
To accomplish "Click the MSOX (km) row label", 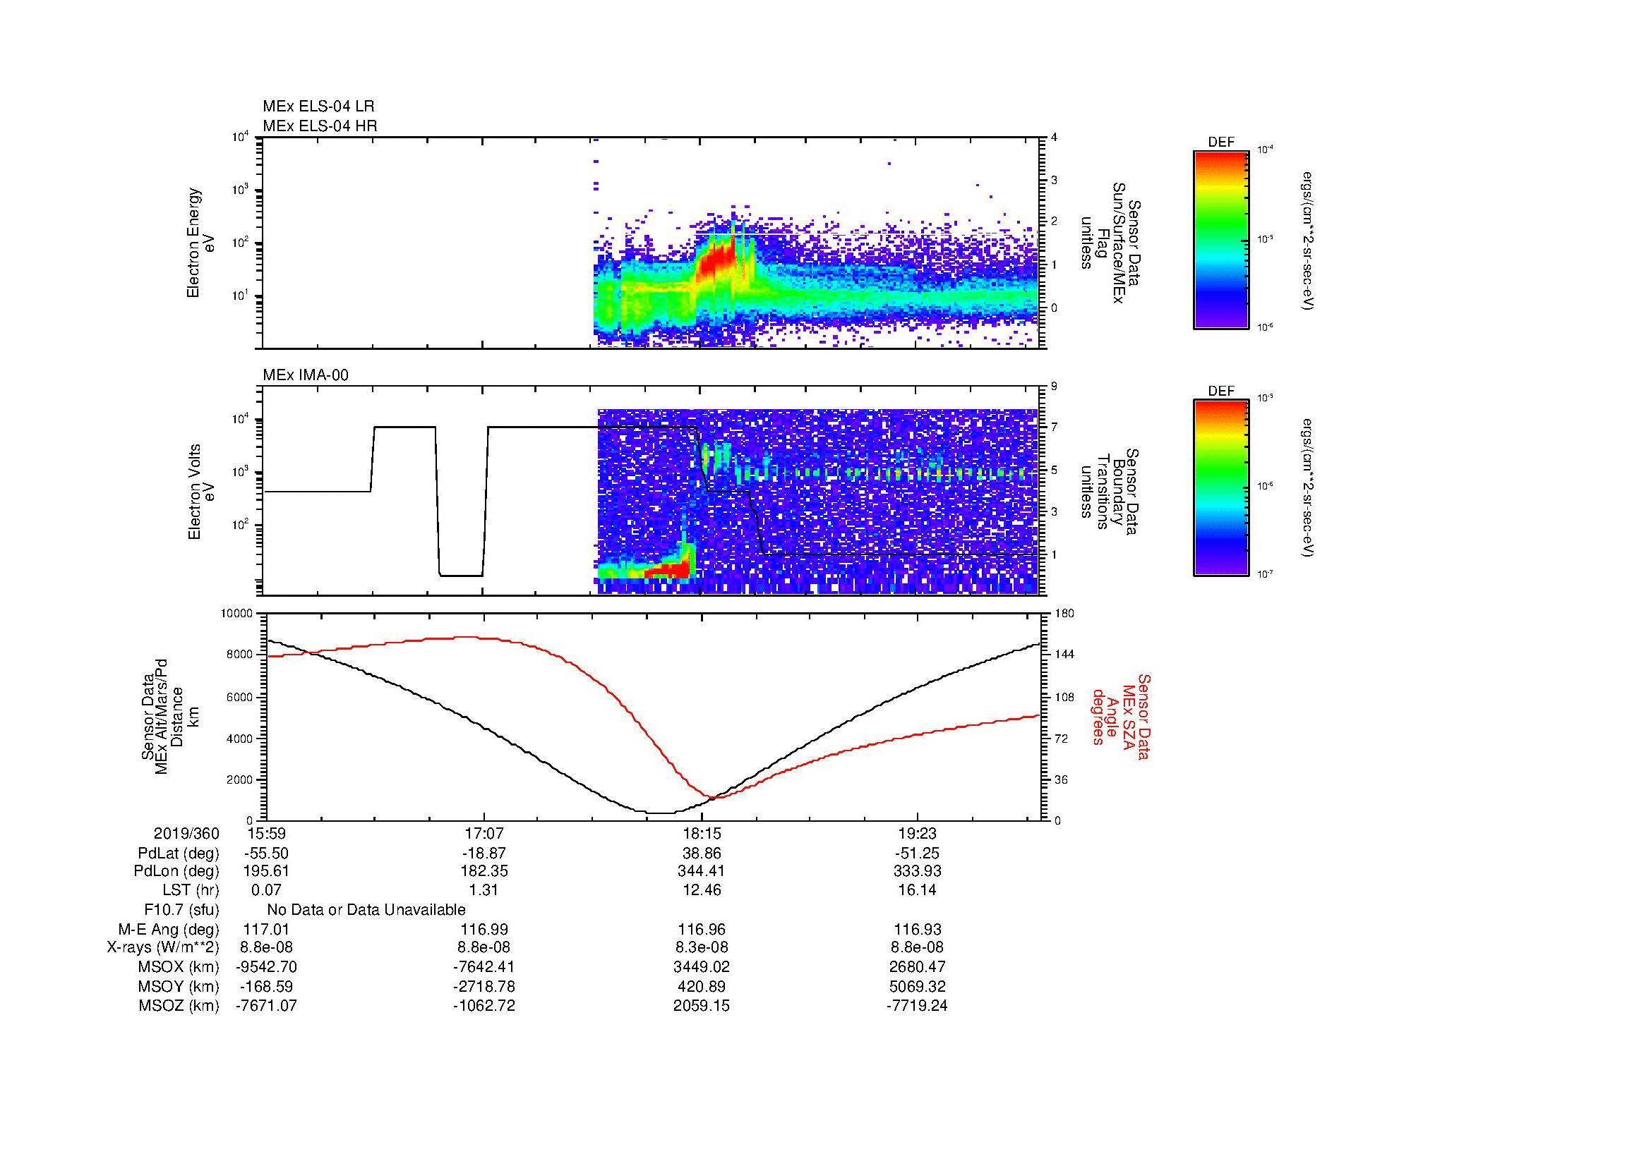I will 179,967.
